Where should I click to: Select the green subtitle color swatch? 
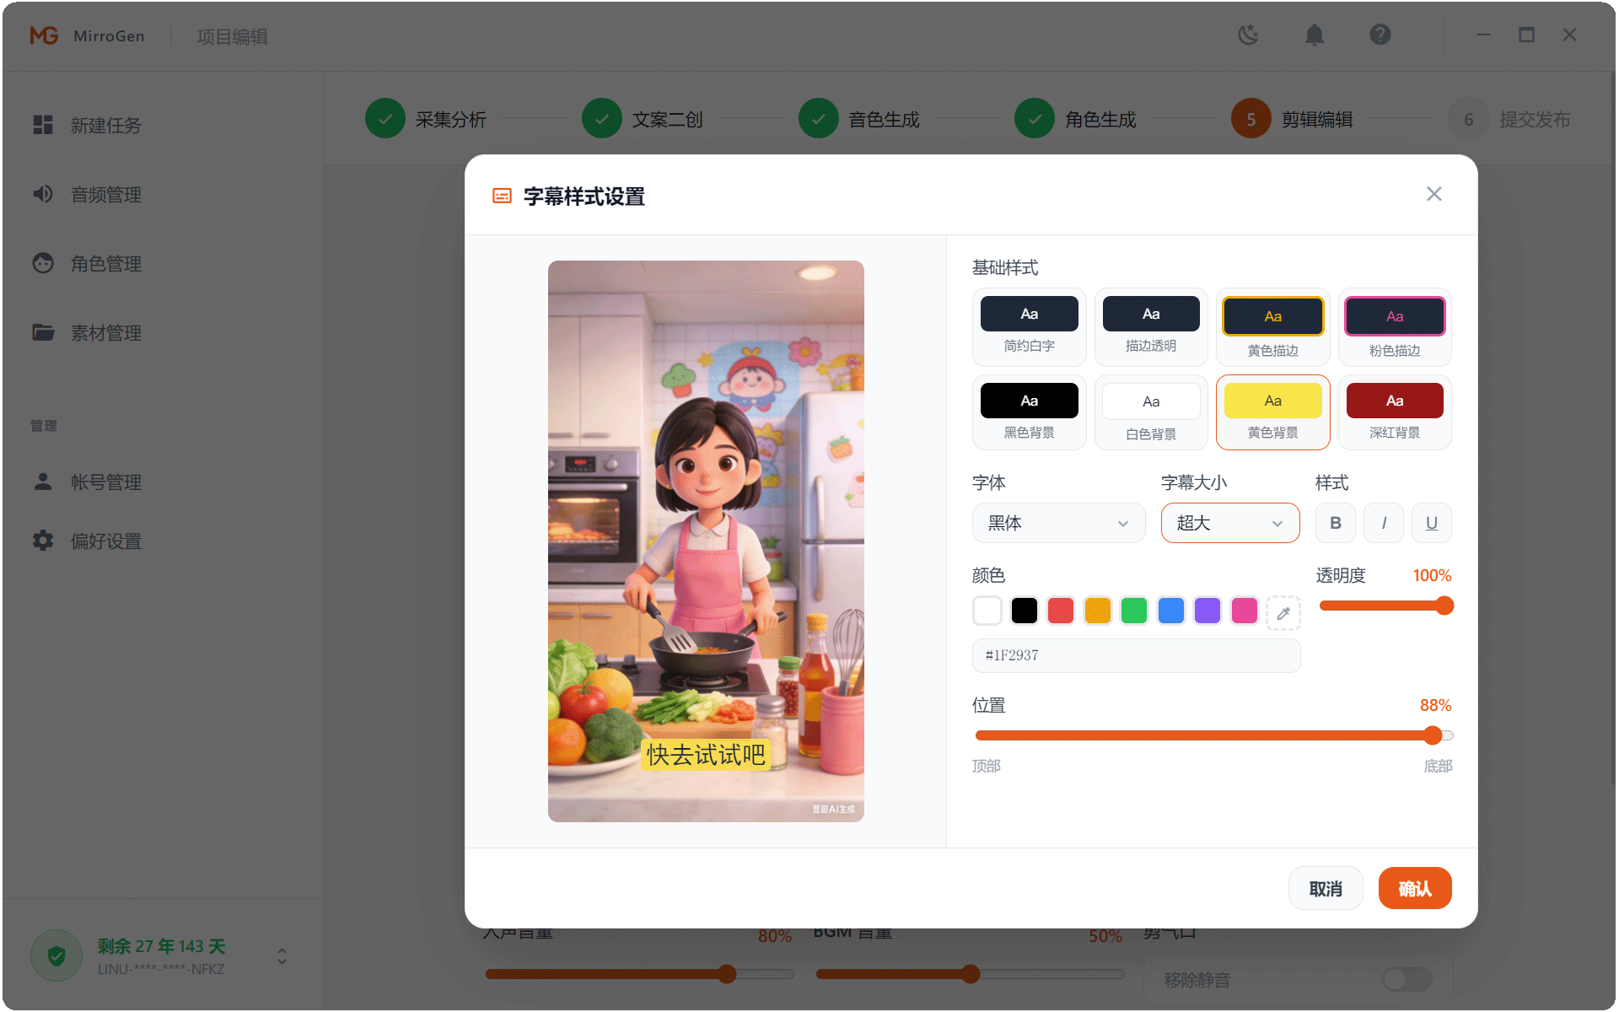1133,610
